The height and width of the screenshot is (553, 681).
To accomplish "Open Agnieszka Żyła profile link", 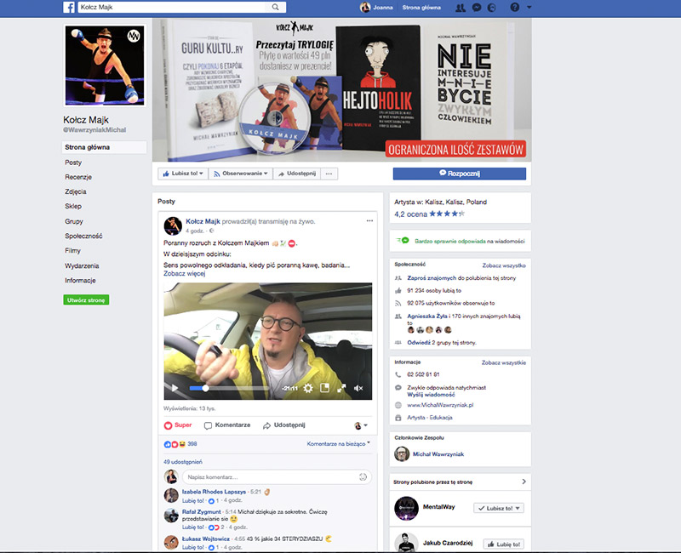I will pos(427,316).
